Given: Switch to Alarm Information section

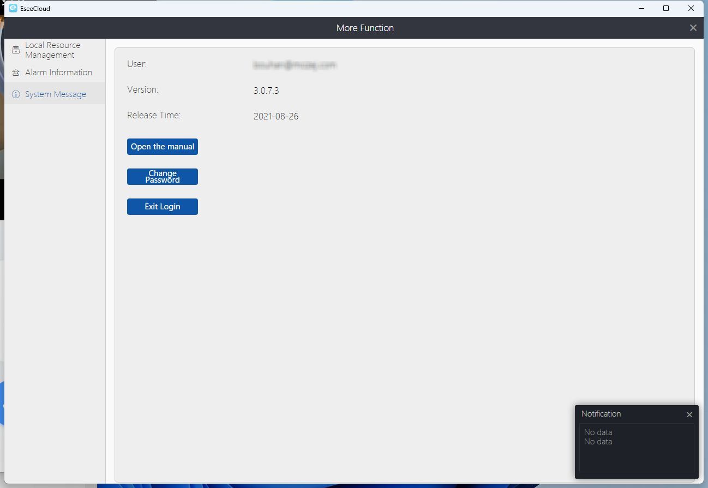Looking at the screenshot, I should coord(58,73).
